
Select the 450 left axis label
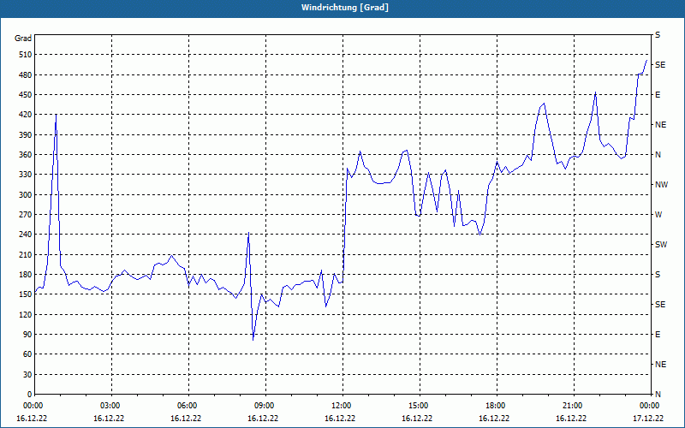click(25, 95)
